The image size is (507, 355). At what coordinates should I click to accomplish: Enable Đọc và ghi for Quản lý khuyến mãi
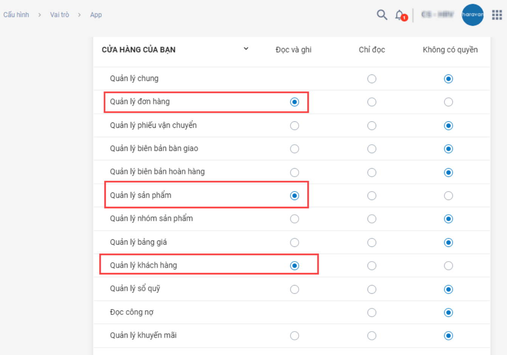pos(295,336)
